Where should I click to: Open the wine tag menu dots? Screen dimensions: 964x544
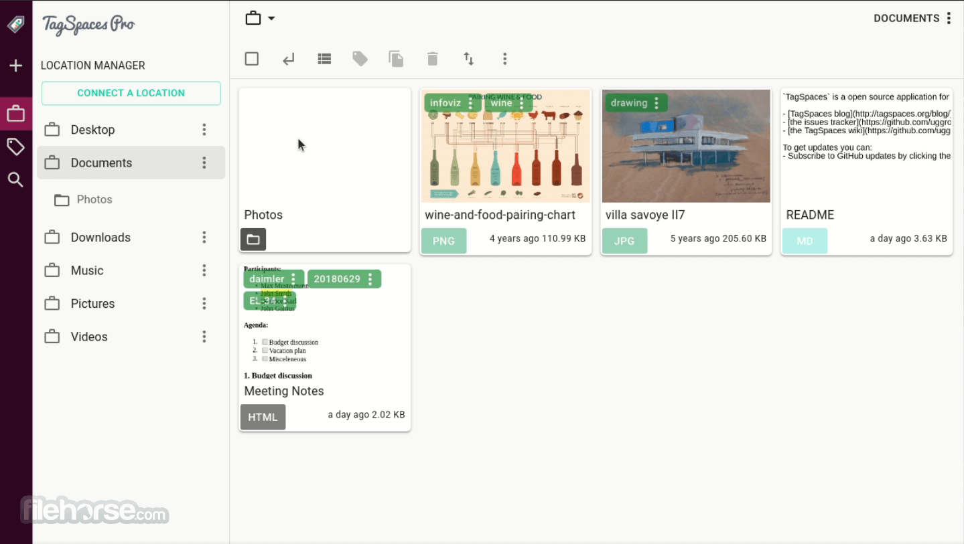[522, 103]
